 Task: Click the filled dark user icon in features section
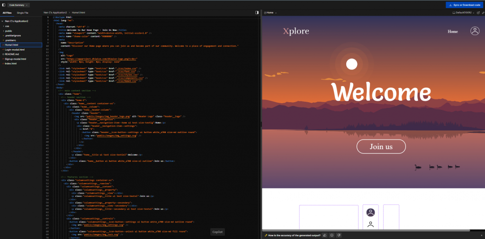pyautogui.click(x=370, y=212)
